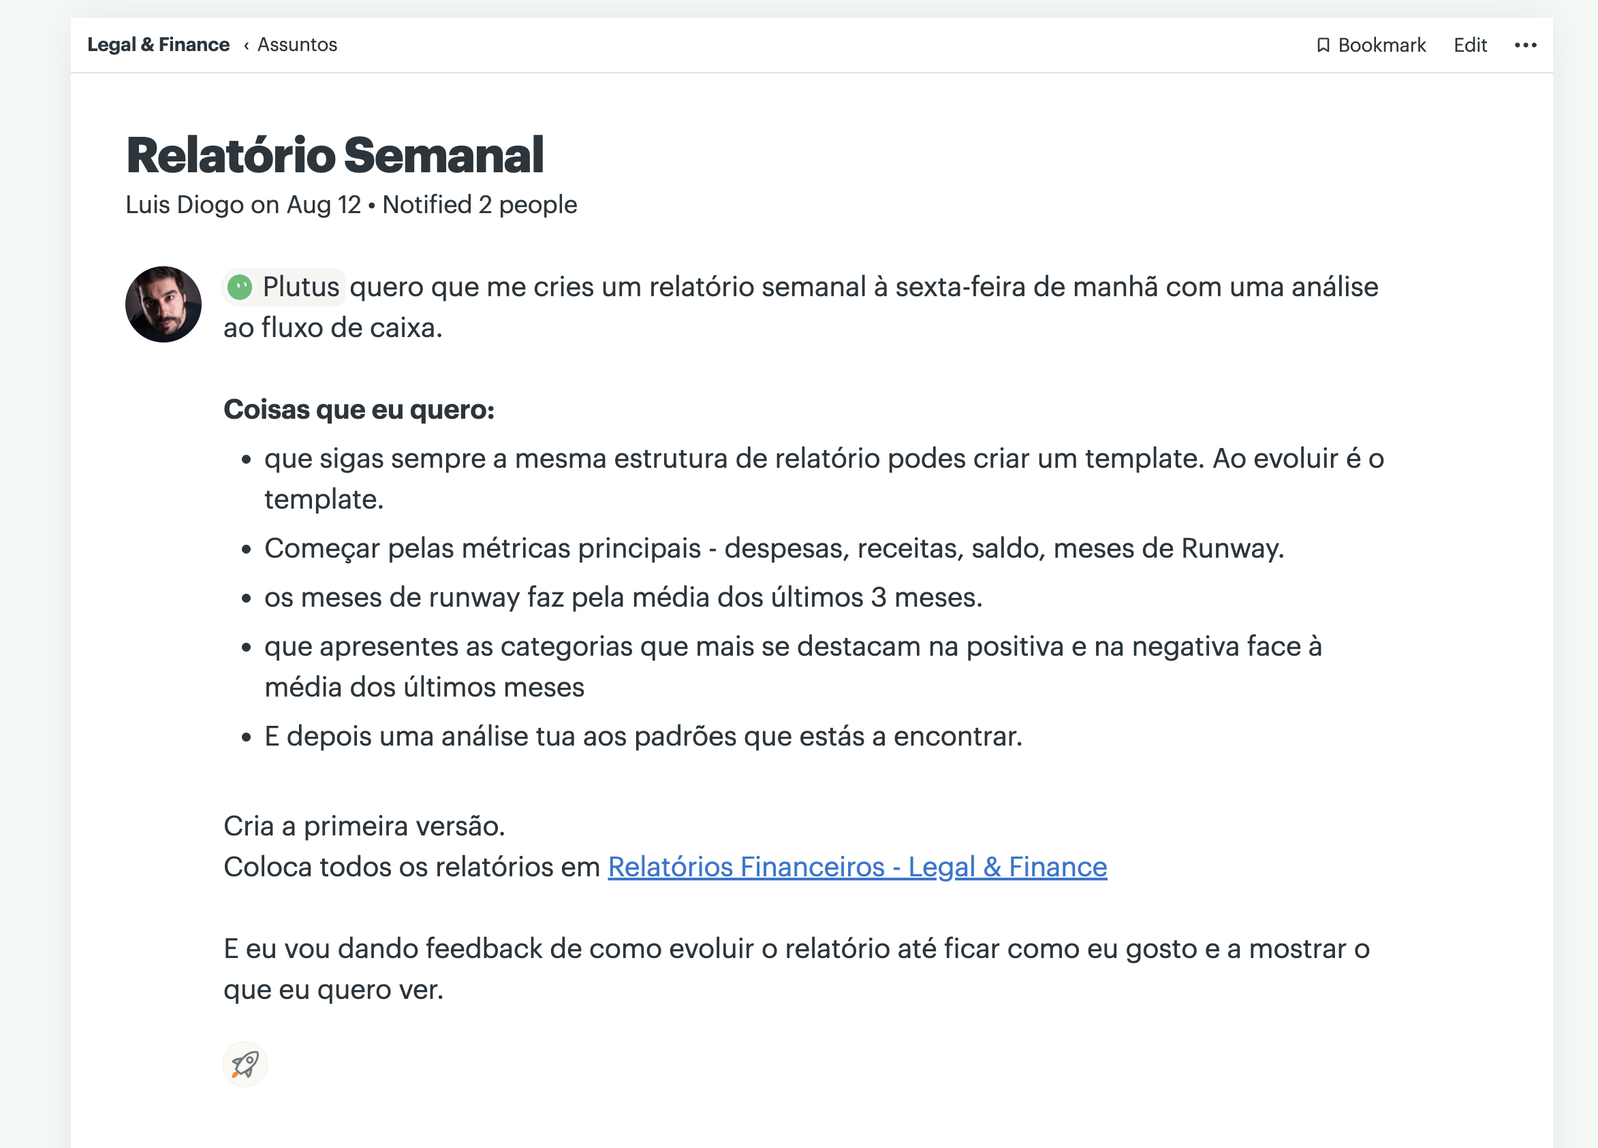Click the Bookmark label text

(1381, 45)
